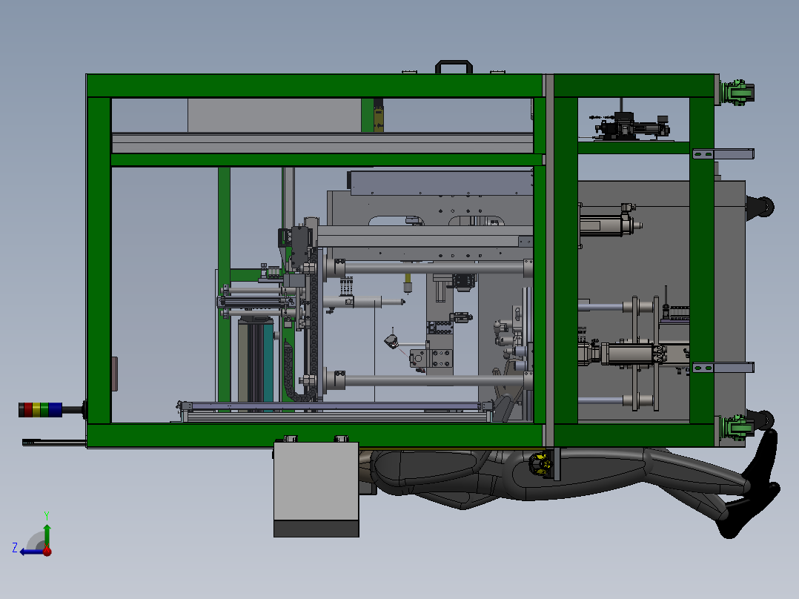Select the thin rod protruding at lower left

[x=54, y=442]
